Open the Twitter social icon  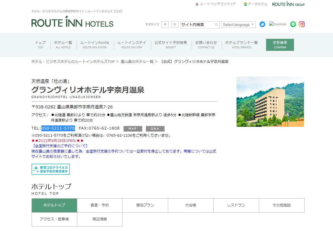pos(262,24)
